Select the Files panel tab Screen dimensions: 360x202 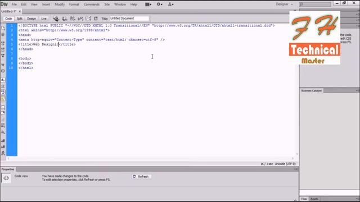tap(304, 199)
